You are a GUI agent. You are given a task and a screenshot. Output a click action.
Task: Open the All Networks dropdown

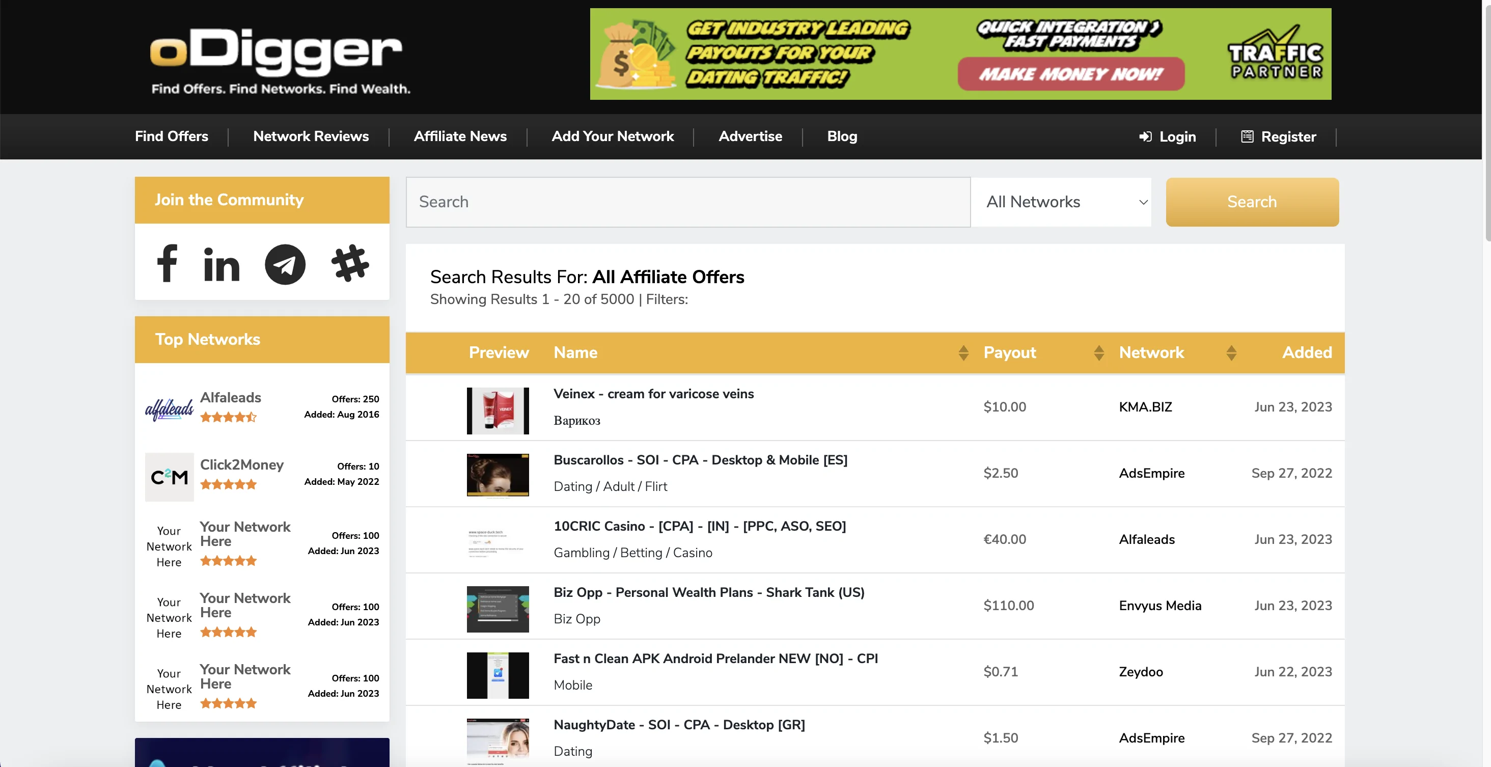pos(1061,202)
